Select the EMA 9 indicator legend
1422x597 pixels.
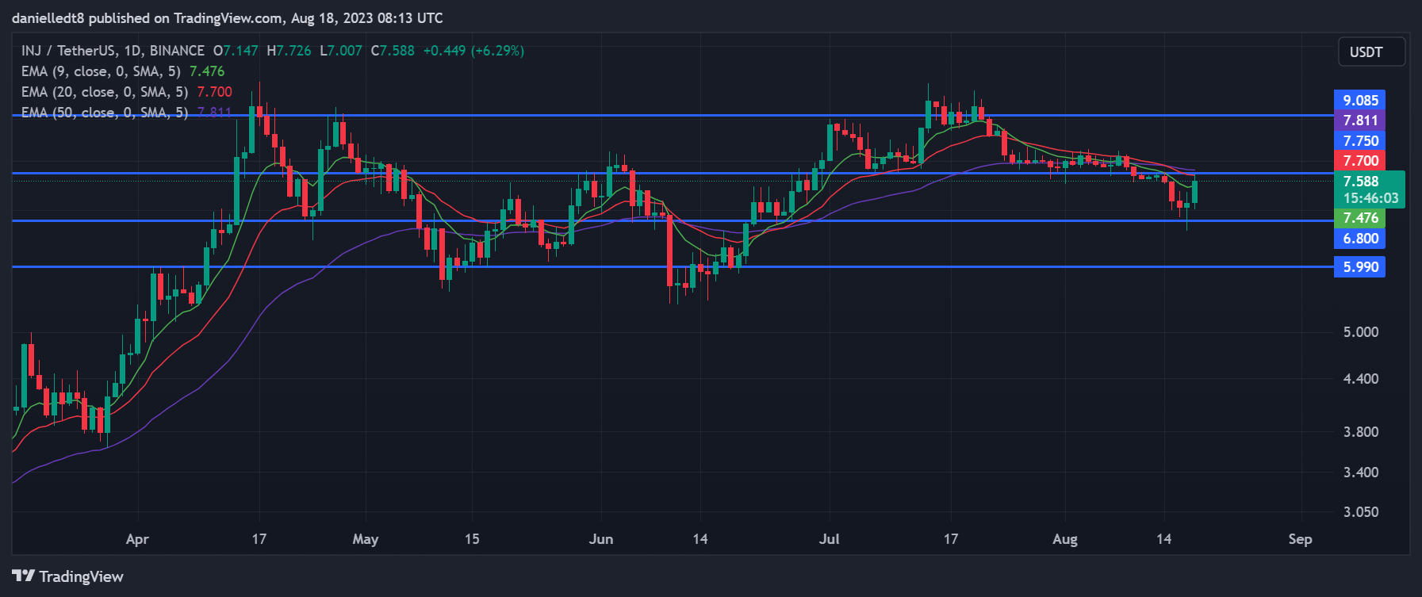[x=123, y=71]
